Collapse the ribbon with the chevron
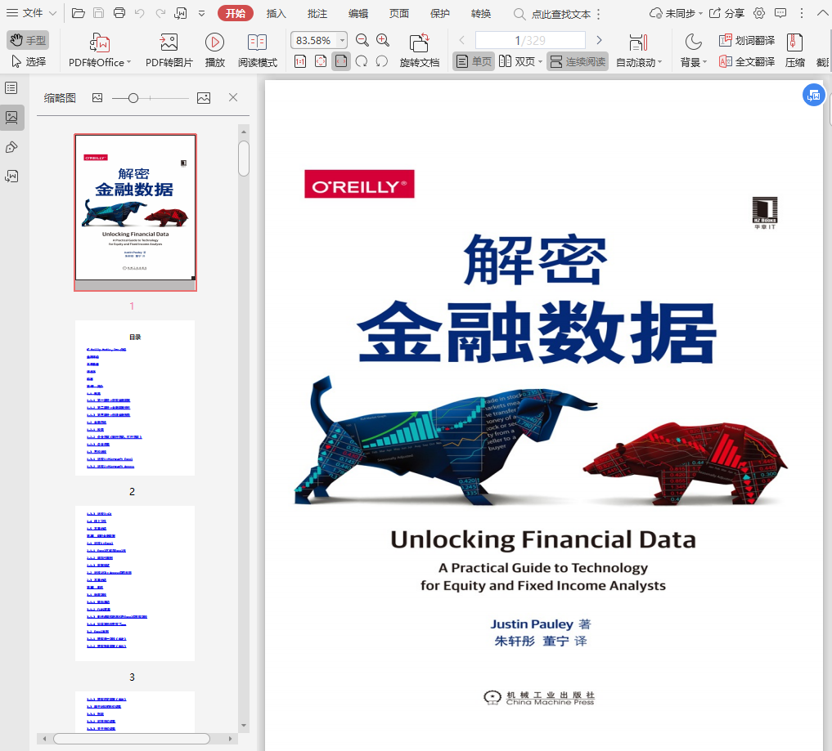This screenshot has height=751, width=832. (x=822, y=13)
